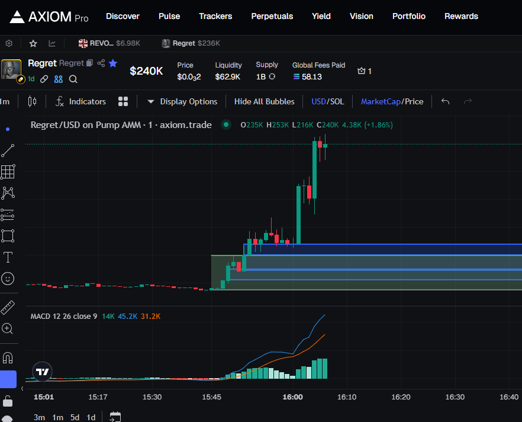
Task: Refresh the supply value
Action: coord(272,76)
